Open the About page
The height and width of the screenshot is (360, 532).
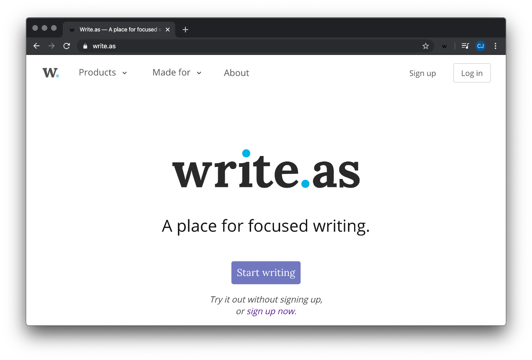pyautogui.click(x=236, y=73)
